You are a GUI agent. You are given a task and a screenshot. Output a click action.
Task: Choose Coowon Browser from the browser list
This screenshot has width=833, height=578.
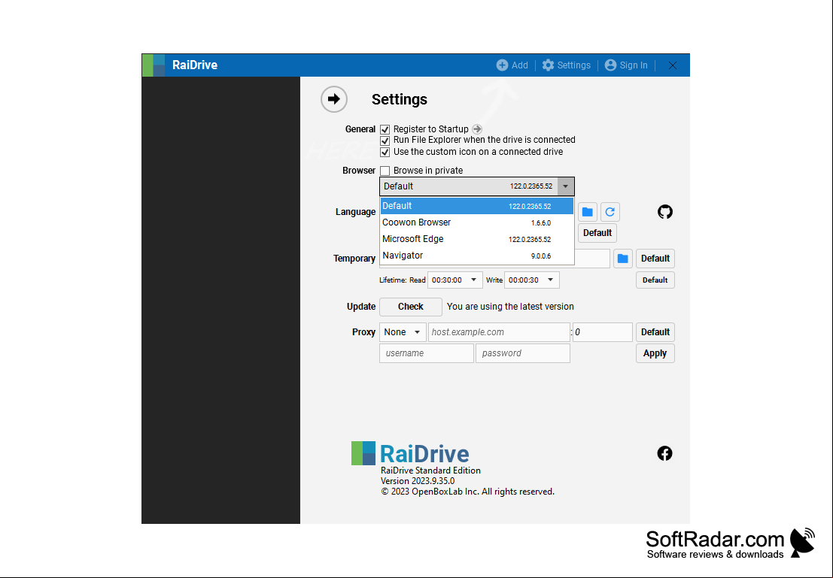pyautogui.click(x=477, y=222)
